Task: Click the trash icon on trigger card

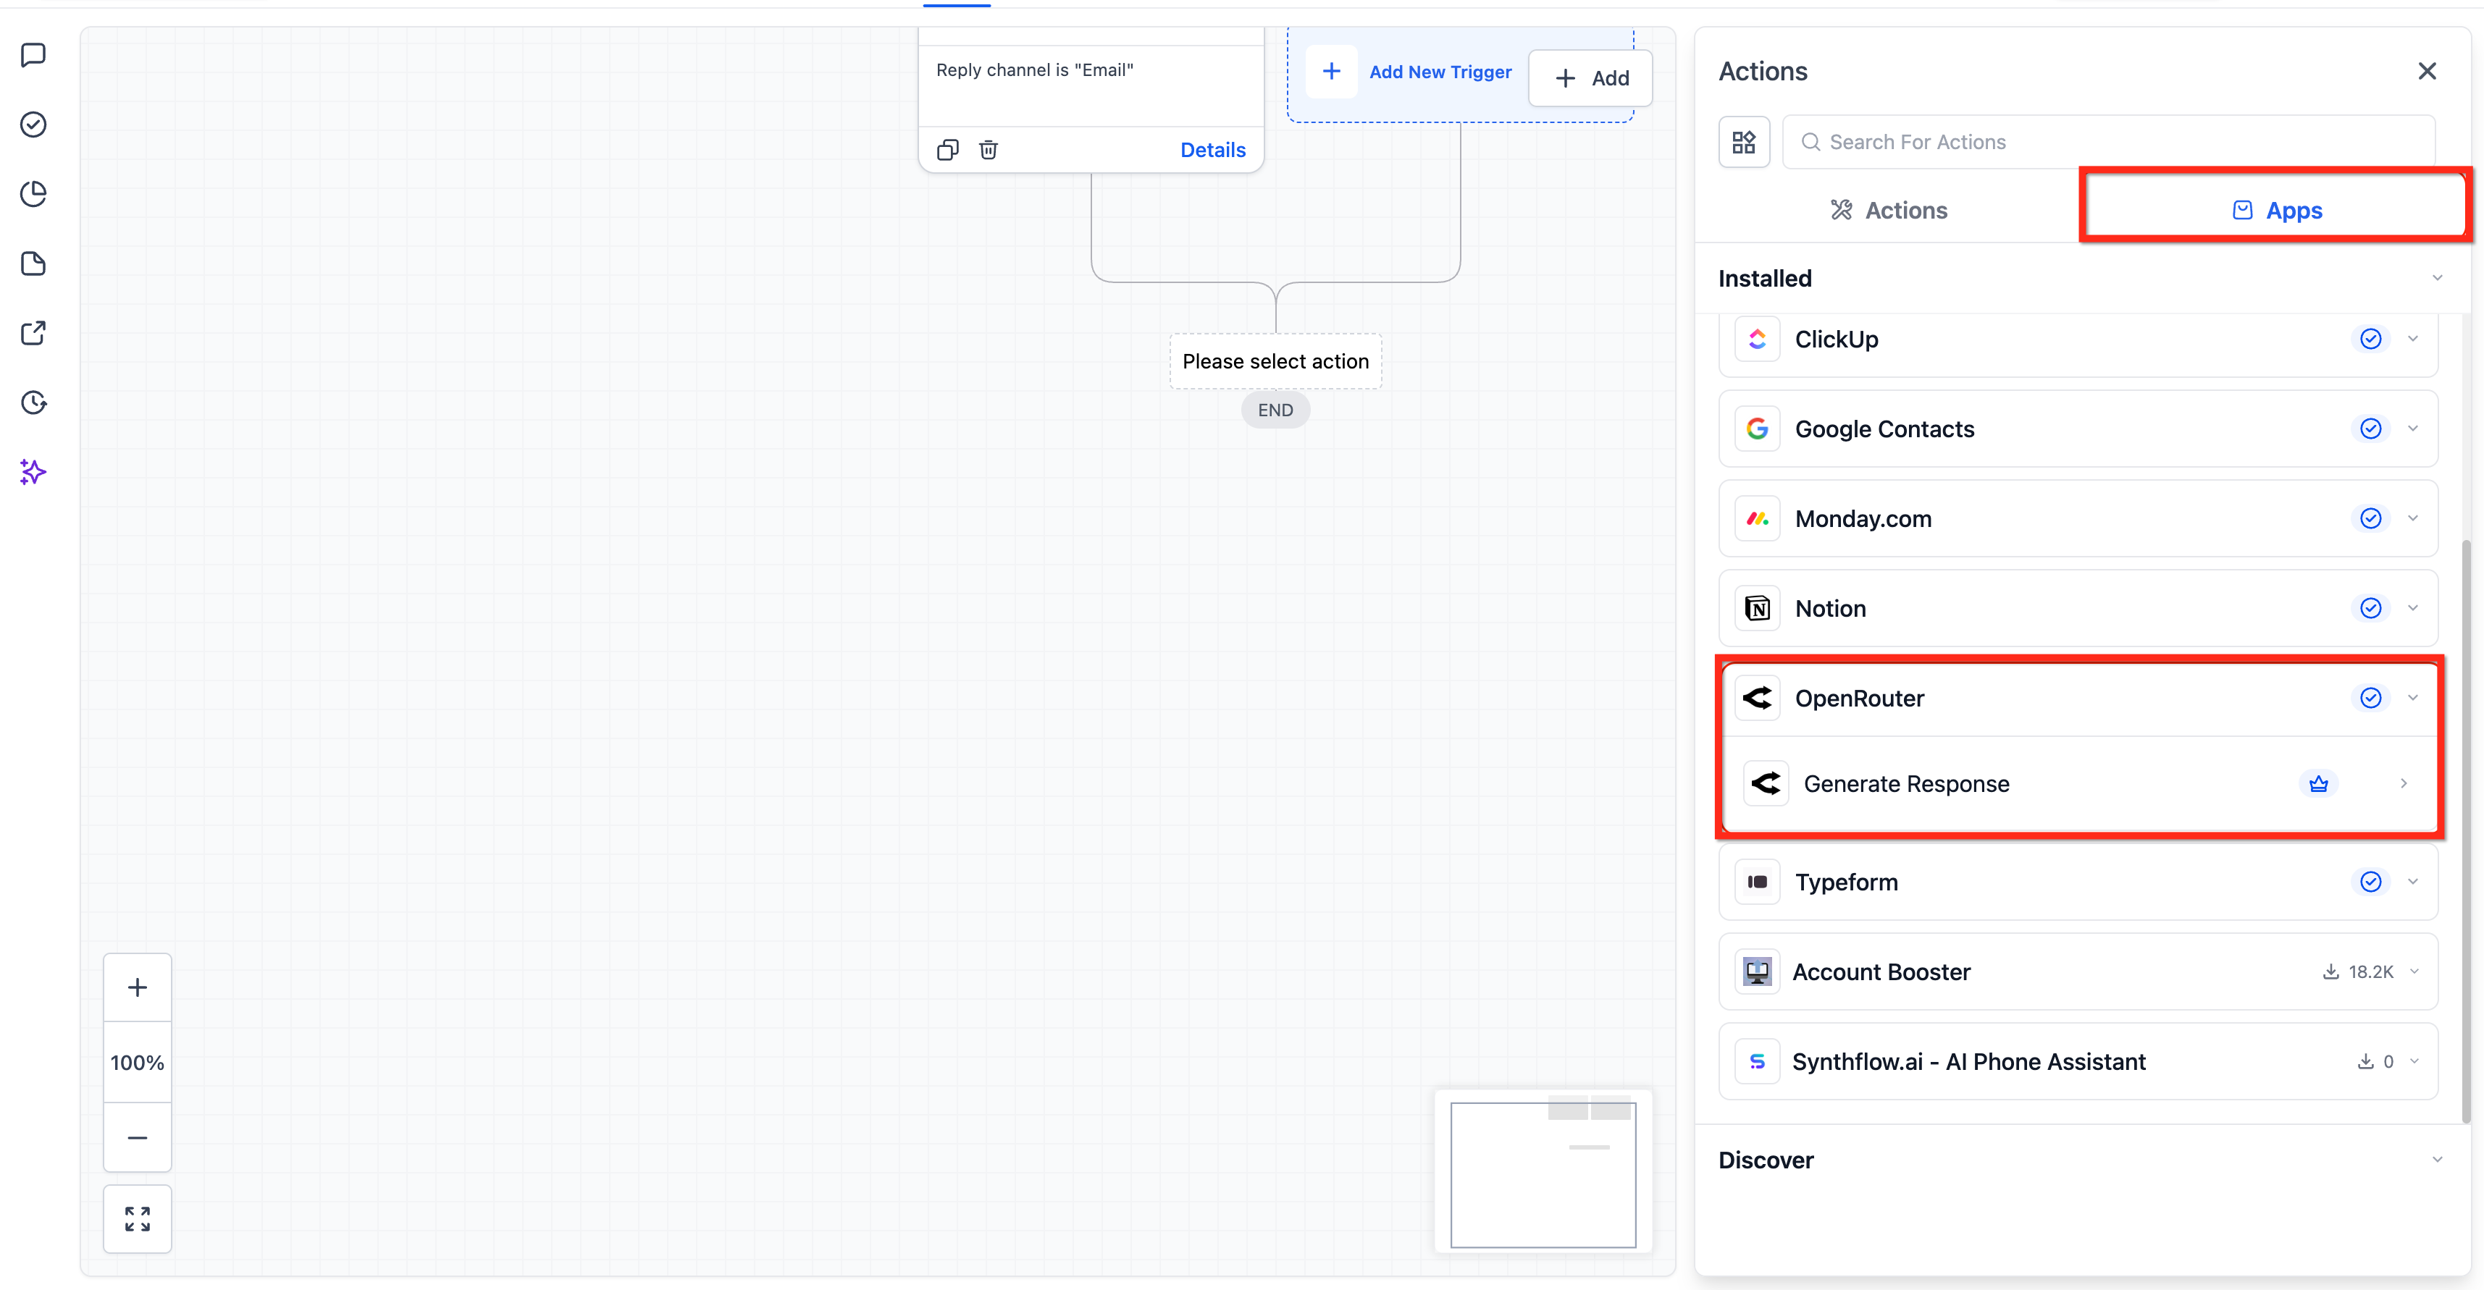Action: pyautogui.click(x=989, y=149)
